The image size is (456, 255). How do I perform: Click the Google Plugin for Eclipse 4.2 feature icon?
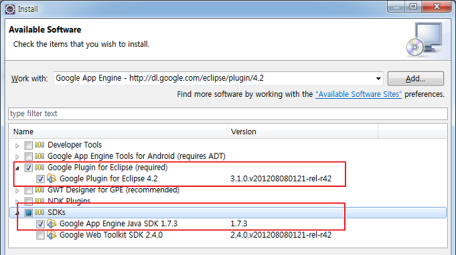click(x=52, y=178)
